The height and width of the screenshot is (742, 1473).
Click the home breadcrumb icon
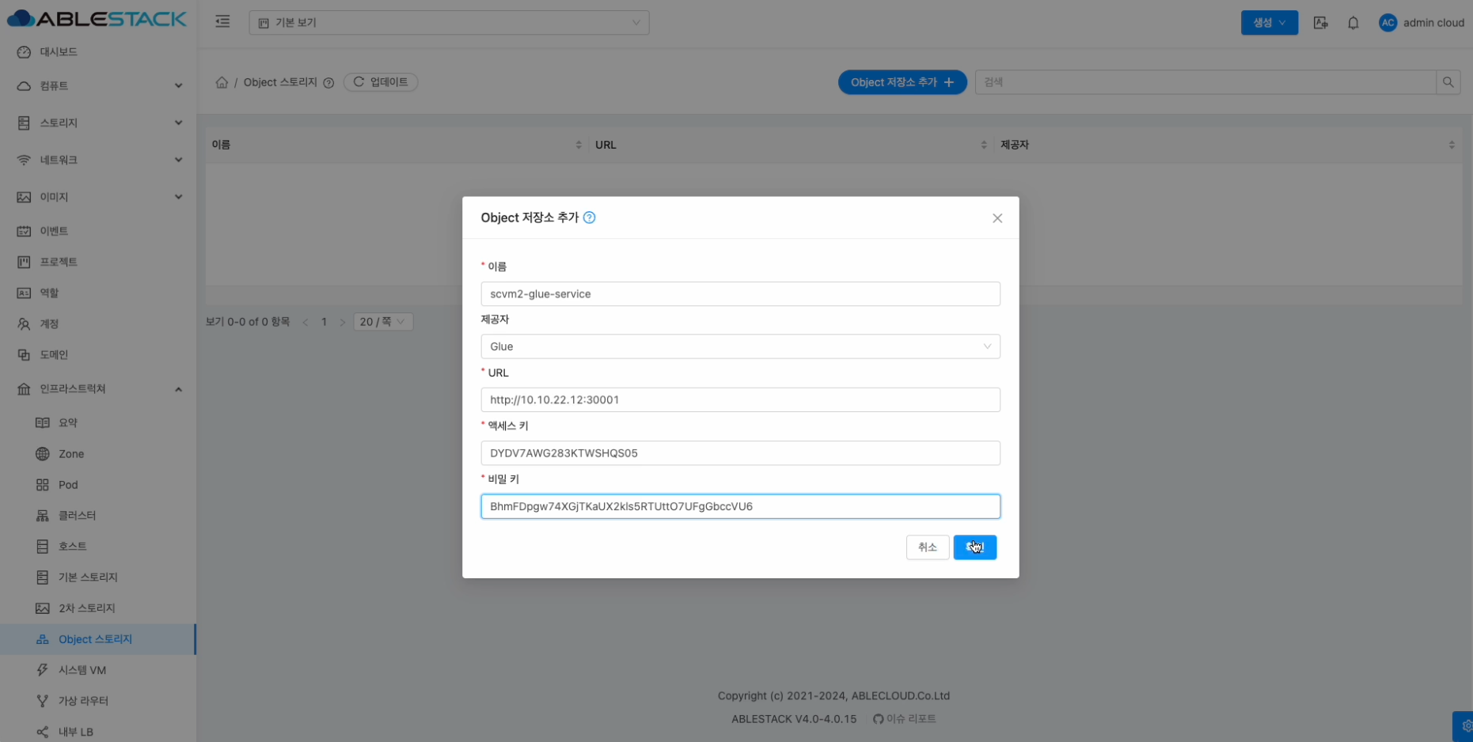222,82
